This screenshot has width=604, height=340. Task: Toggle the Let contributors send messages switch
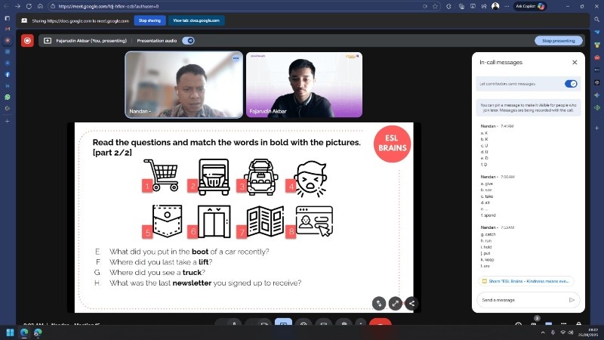(571, 84)
